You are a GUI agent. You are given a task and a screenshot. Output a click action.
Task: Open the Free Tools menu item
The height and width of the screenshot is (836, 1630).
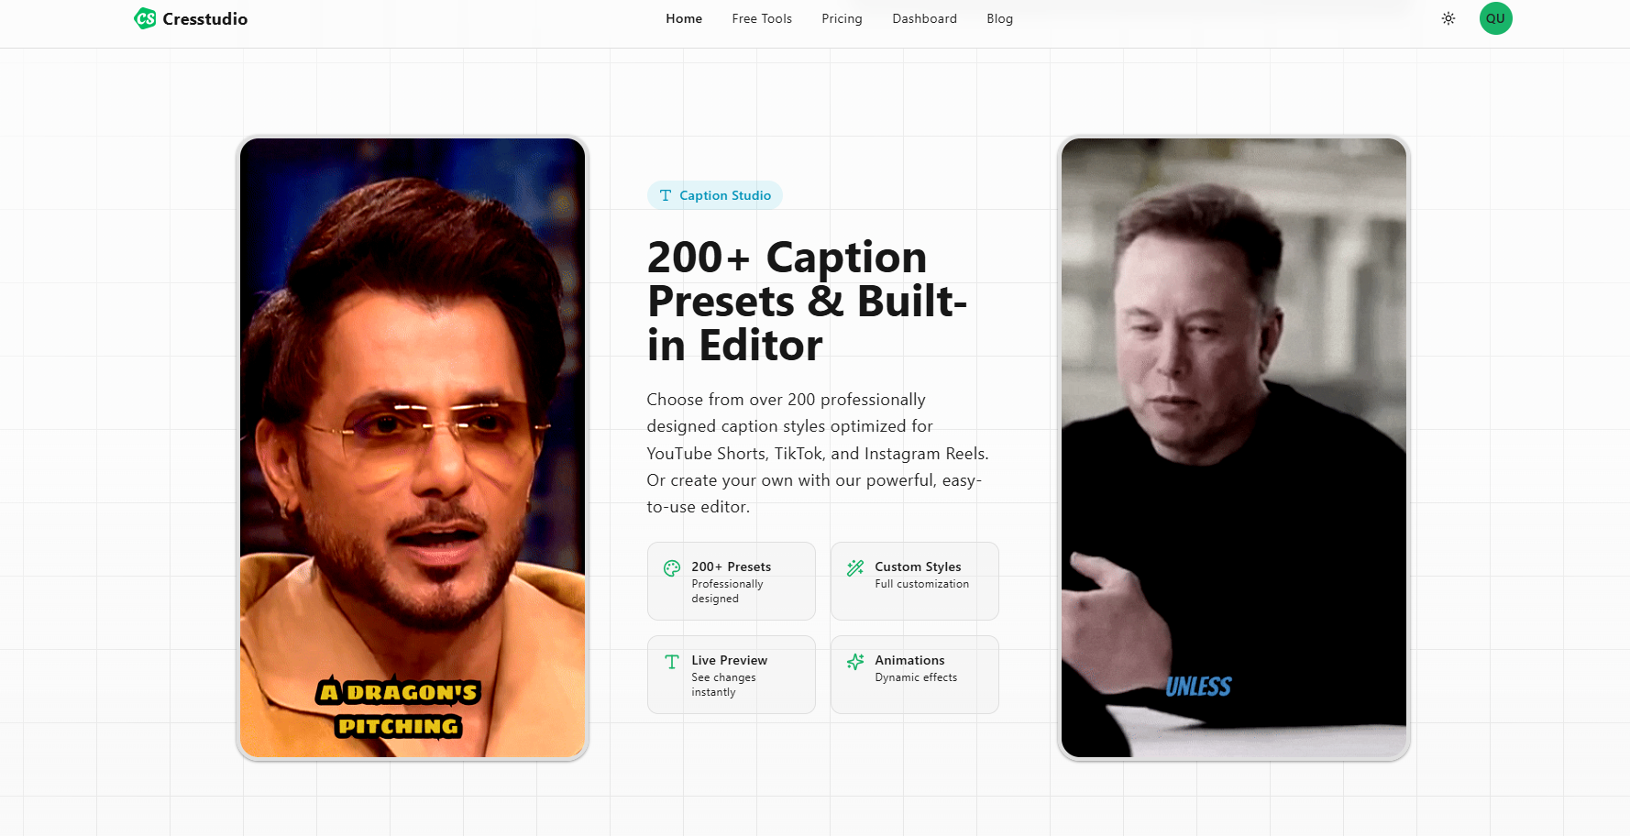pos(762,18)
